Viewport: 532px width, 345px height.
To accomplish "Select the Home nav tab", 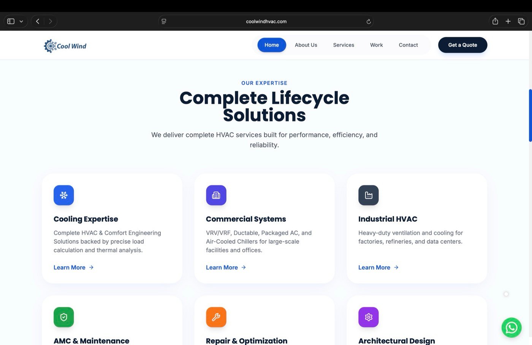I will pos(272,45).
